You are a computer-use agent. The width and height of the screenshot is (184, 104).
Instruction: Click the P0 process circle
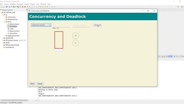coord(76,36)
